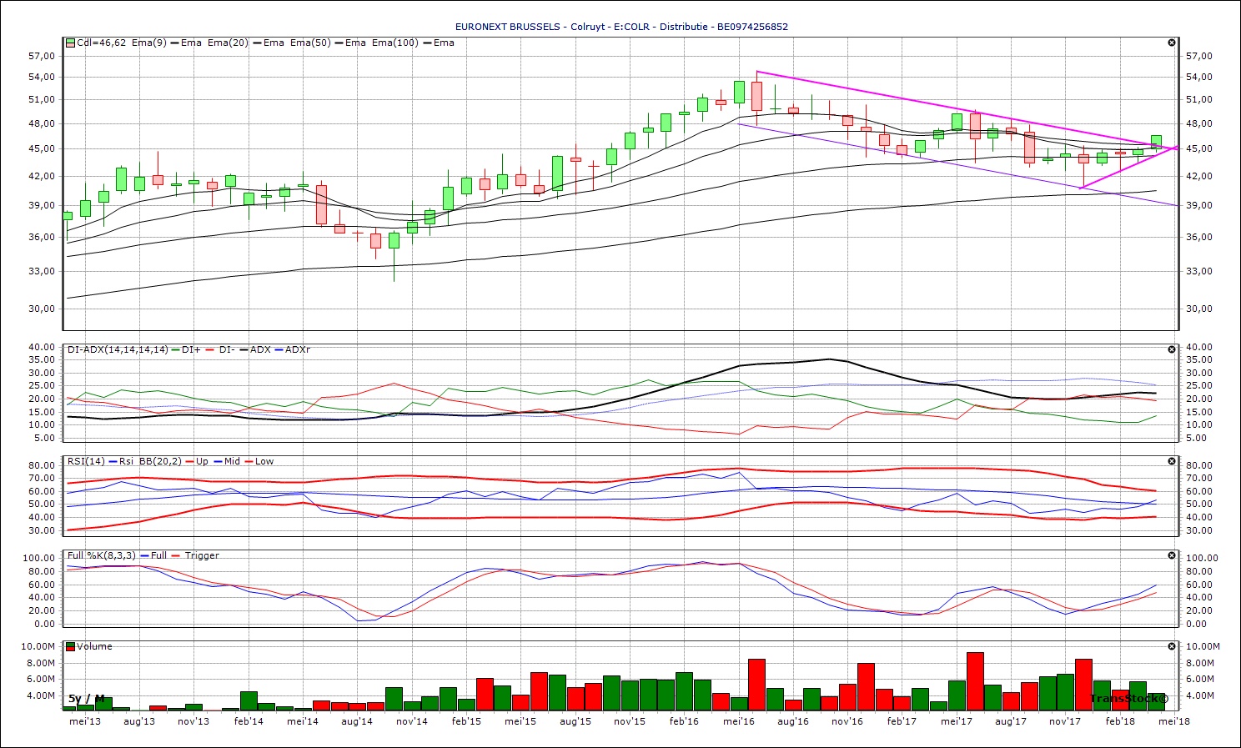Select the Ema(9) legend entry
The image size is (1241, 748).
click(x=148, y=43)
